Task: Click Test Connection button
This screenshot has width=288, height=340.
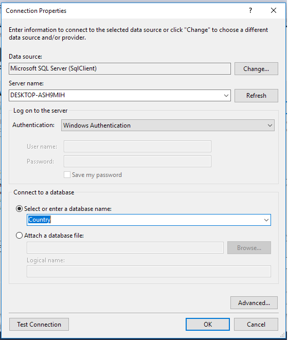Action: (39, 325)
